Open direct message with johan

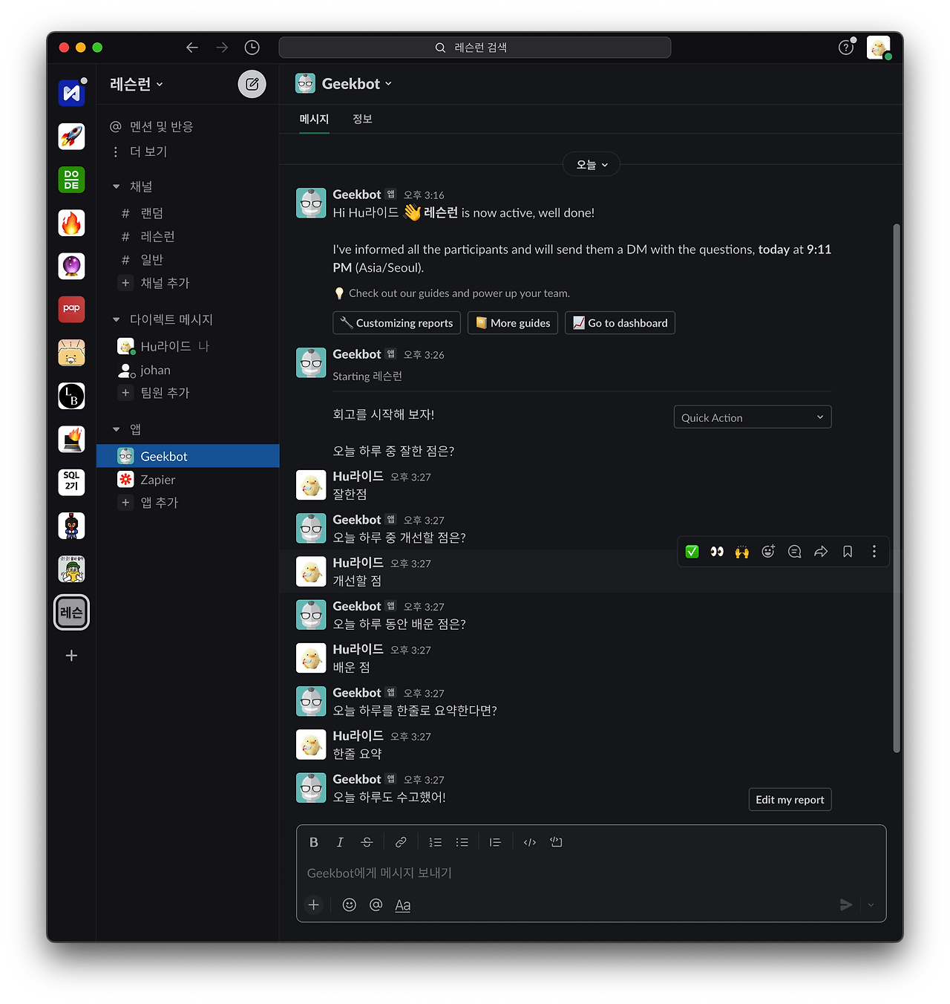[x=188, y=370]
